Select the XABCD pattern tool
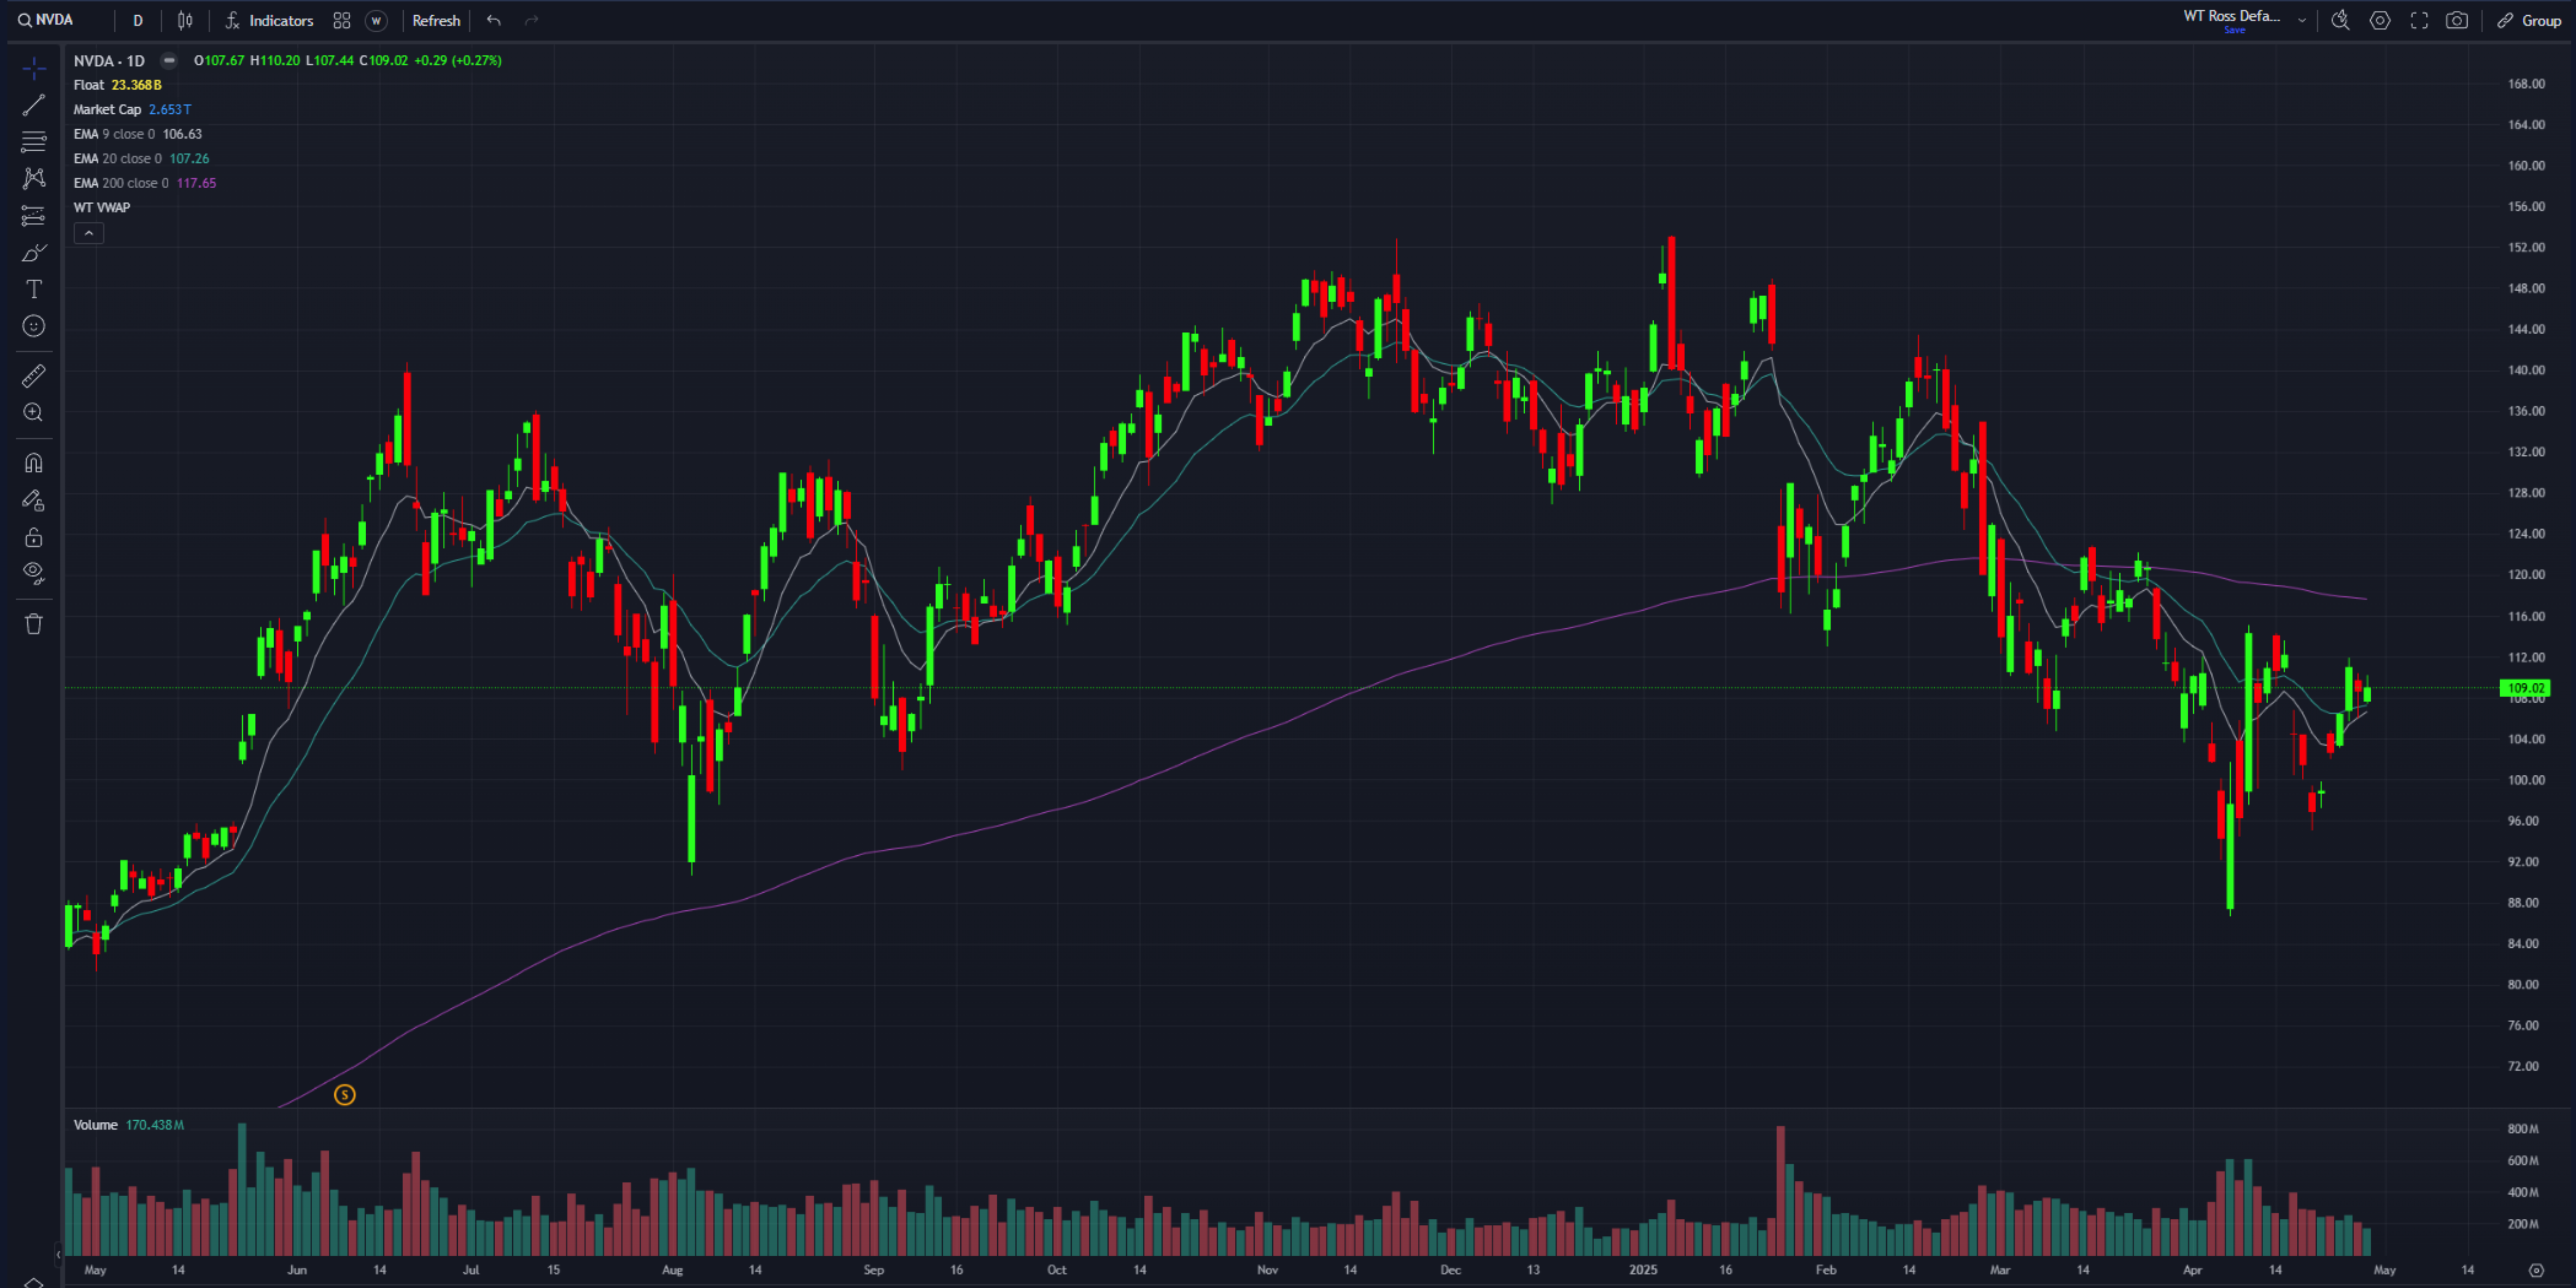 coord(33,178)
